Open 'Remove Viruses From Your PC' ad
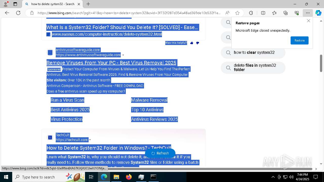 111,63
